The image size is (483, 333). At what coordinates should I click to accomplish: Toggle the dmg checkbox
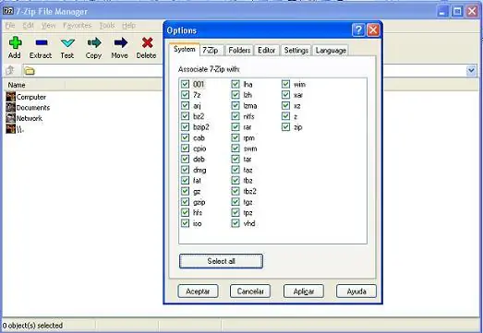185,170
